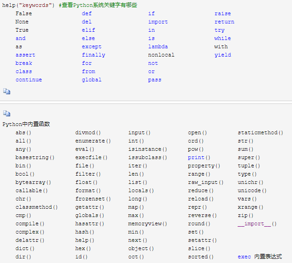Click the 'raise' keyword
292x263 pixels.
[x=223, y=13]
